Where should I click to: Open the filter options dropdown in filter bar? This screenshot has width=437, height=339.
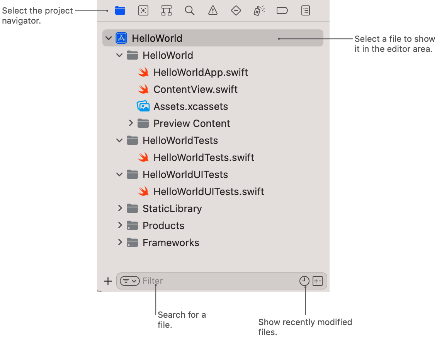(x=130, y=281)
